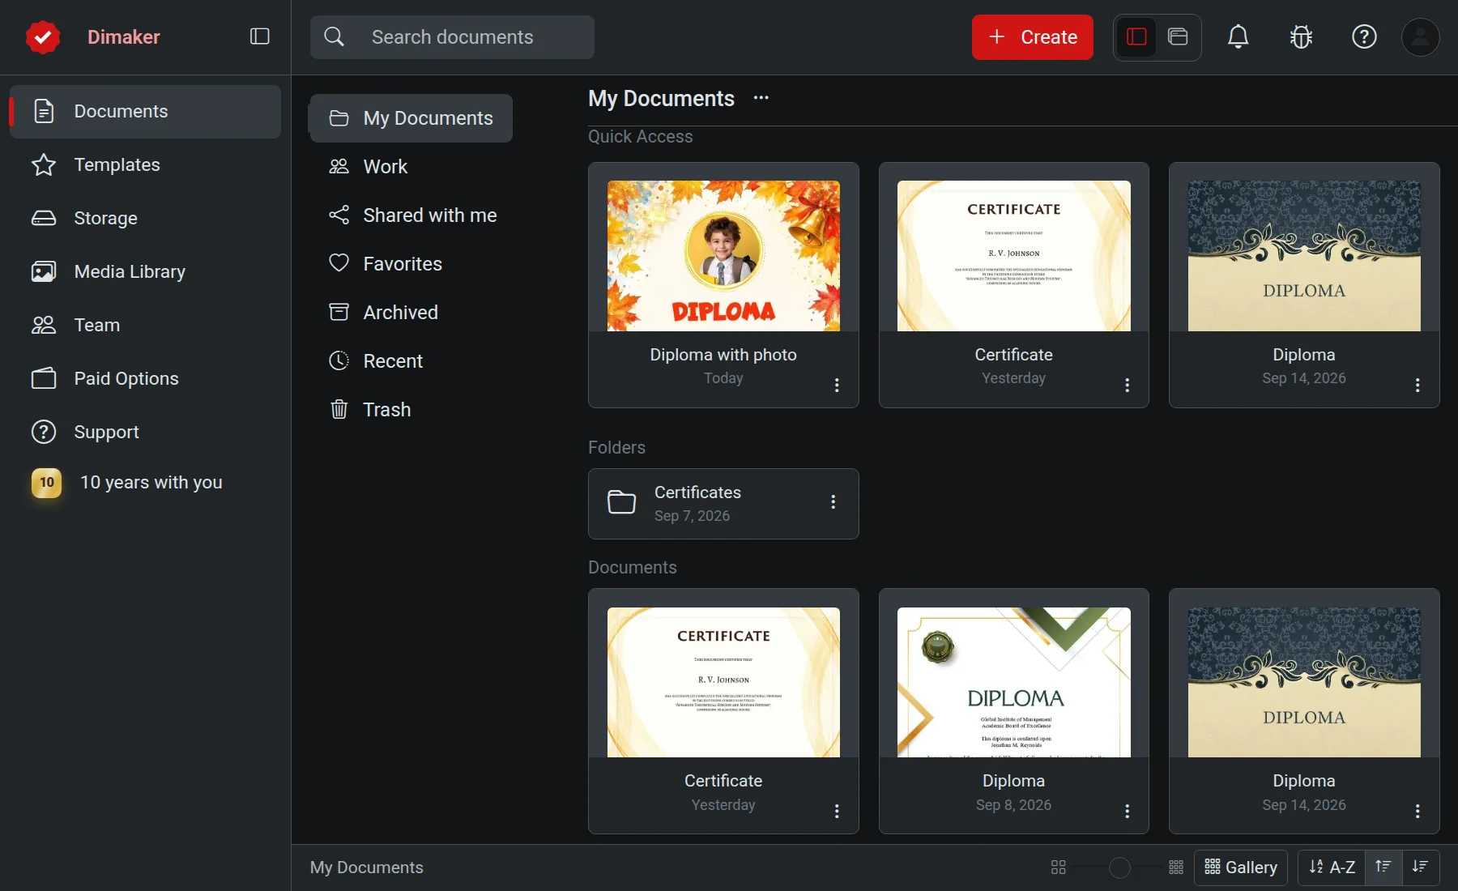The width and height of the screenshot is (1458, 891).
Task: Select the Work folder
Action: (411, 167)
